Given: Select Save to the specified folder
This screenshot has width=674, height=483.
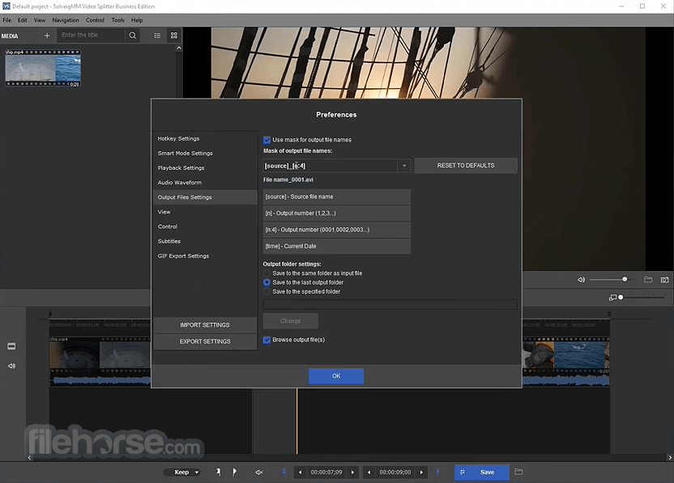Looking at the screenshot, I should 267,291.
